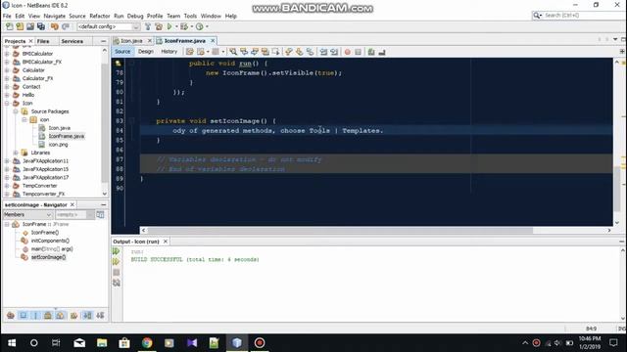Open Chrome from the taskbar
The image size is (627, 352).
147,343
